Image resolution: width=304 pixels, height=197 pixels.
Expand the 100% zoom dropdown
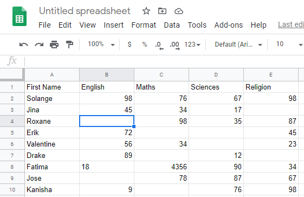pos(101,45)
